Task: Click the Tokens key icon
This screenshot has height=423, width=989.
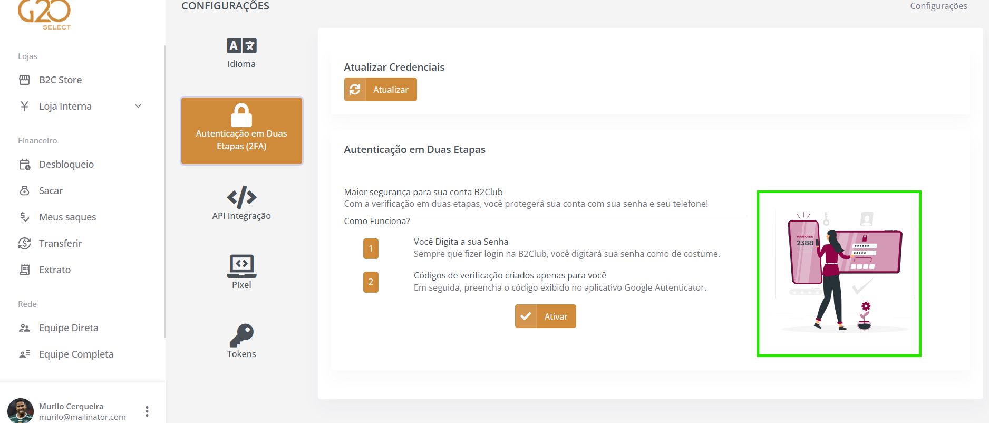Action: coord(241,335)
